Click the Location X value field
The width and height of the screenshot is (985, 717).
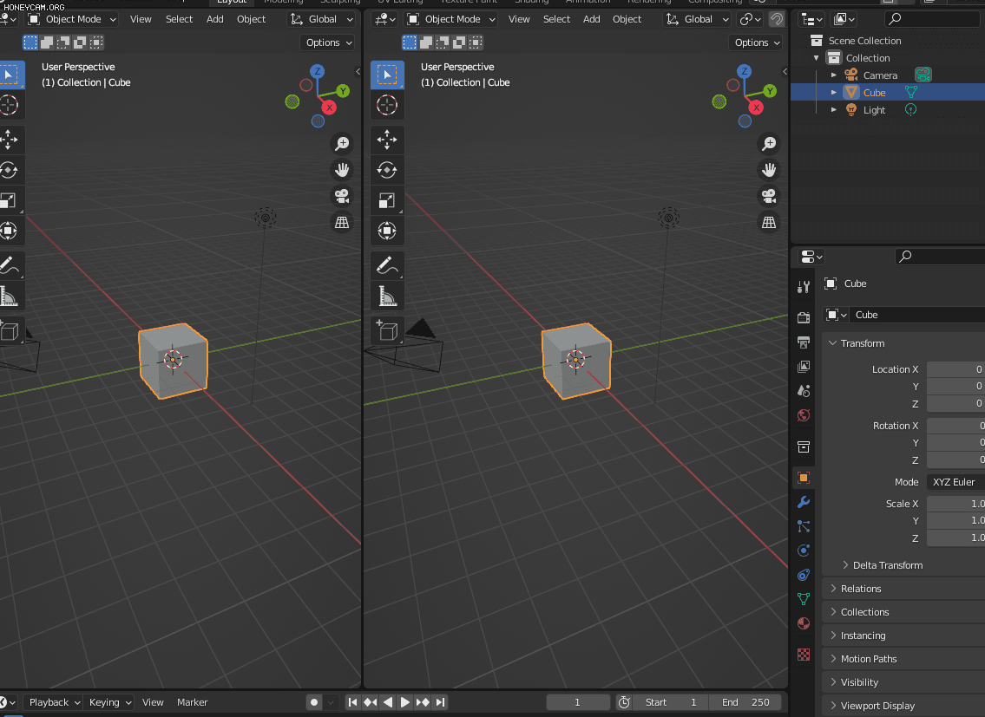(x=955, y=369)
